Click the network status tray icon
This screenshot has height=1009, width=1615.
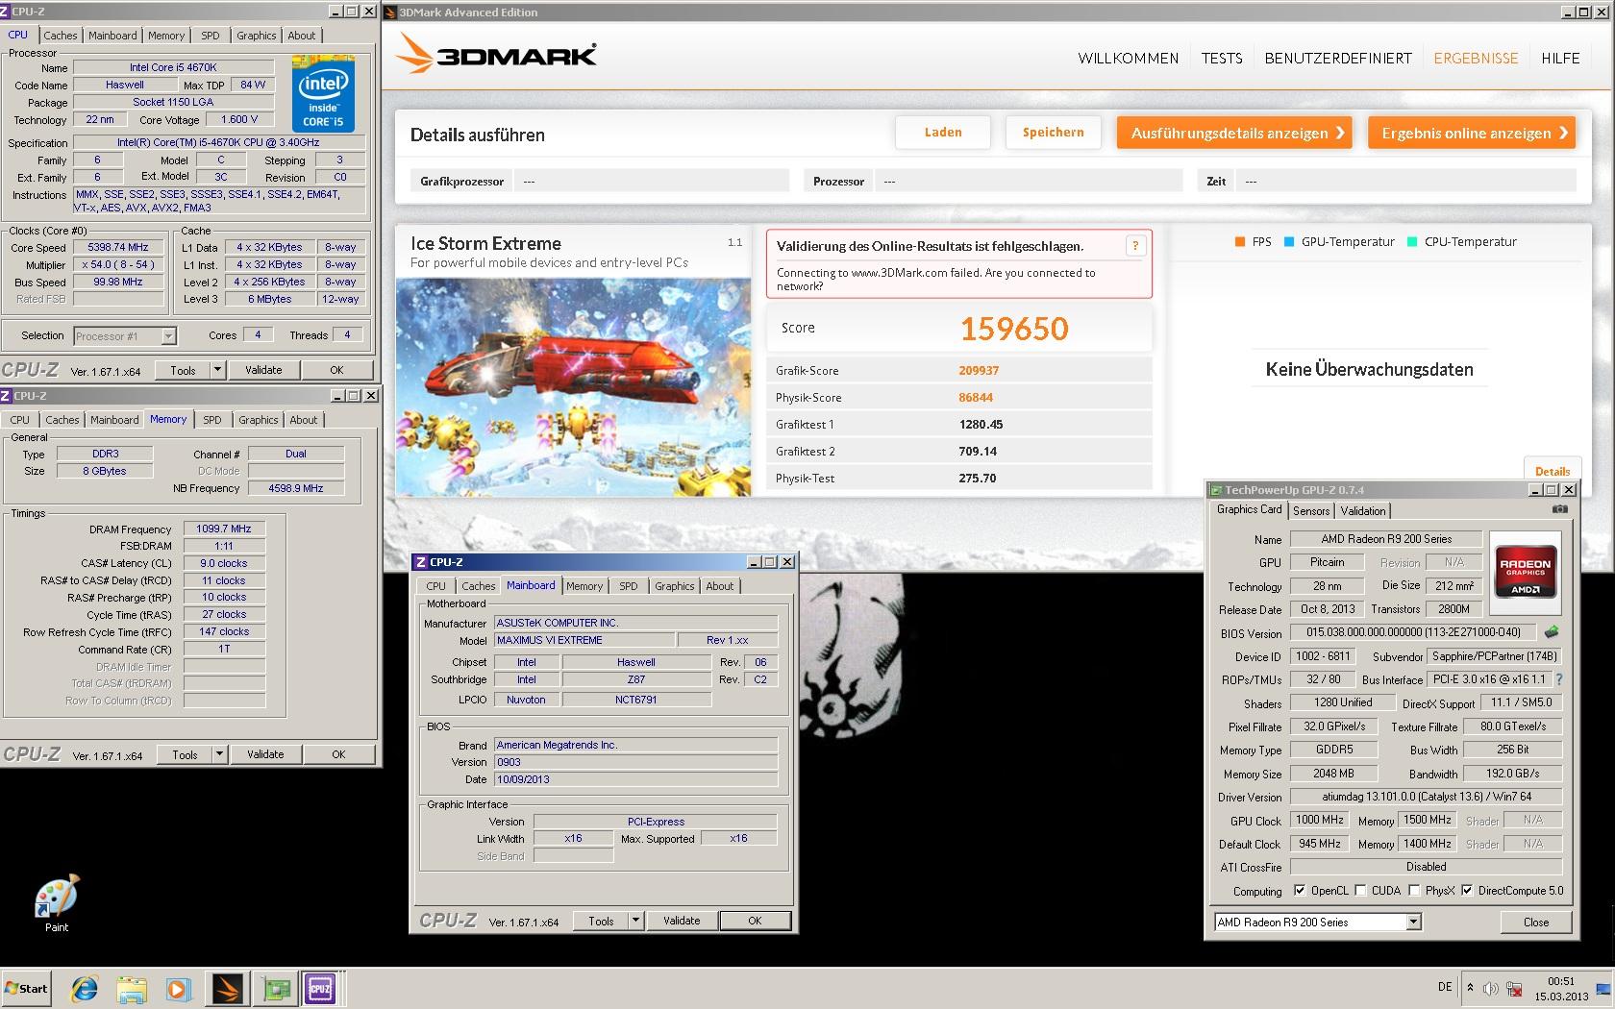coord(1514,988)
